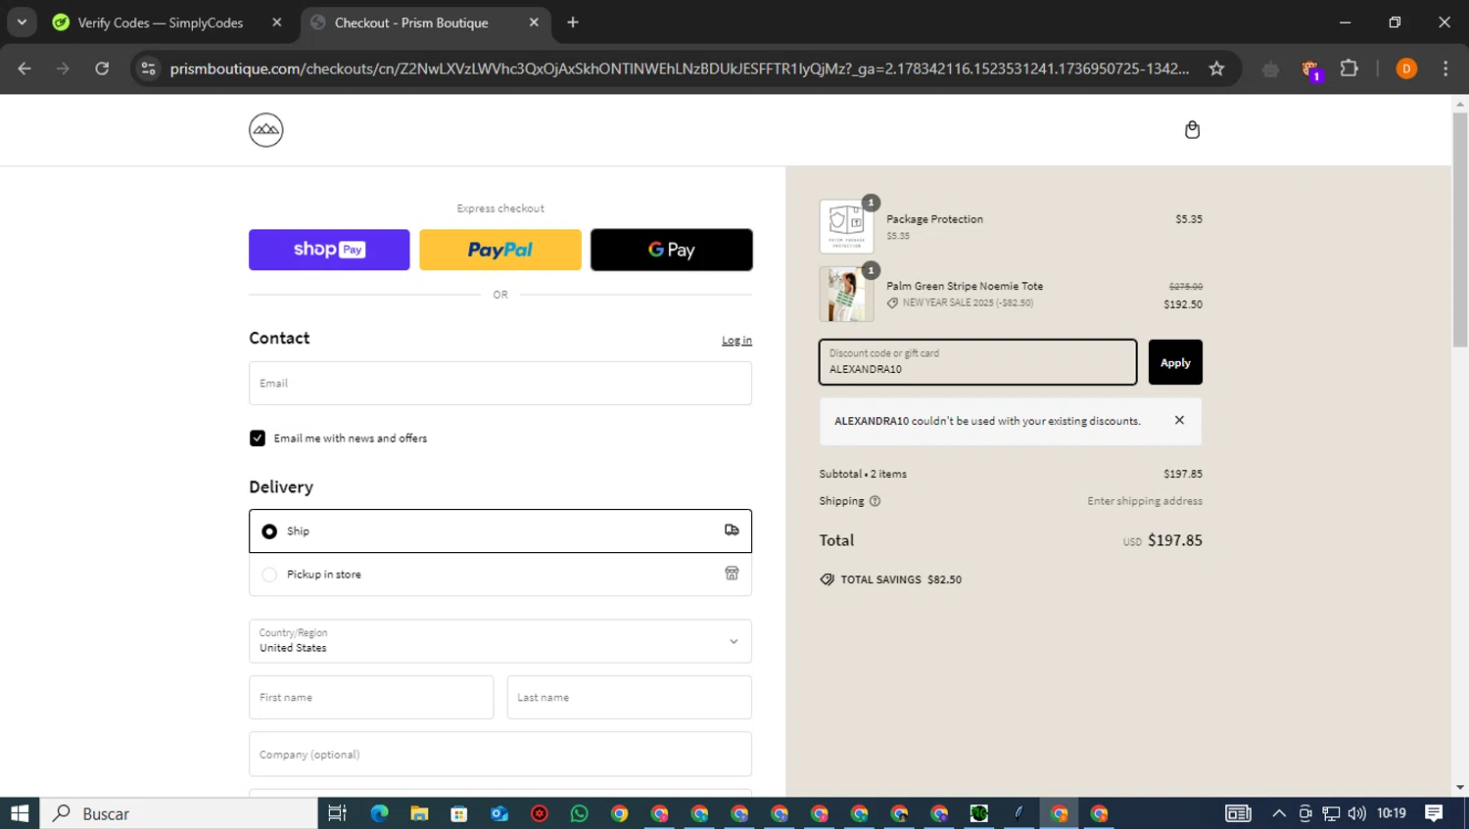Close the Verify Codes SimplyCodes tab
The image size is (1469, 829).
277,23
